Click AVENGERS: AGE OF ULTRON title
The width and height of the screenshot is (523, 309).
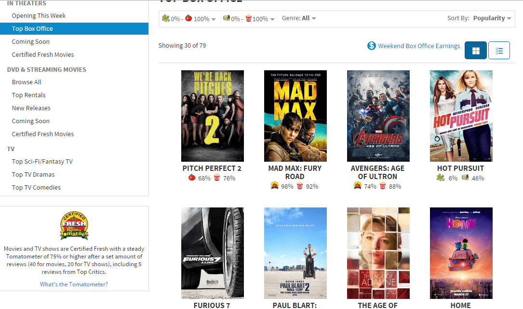[x=377, y=172]
